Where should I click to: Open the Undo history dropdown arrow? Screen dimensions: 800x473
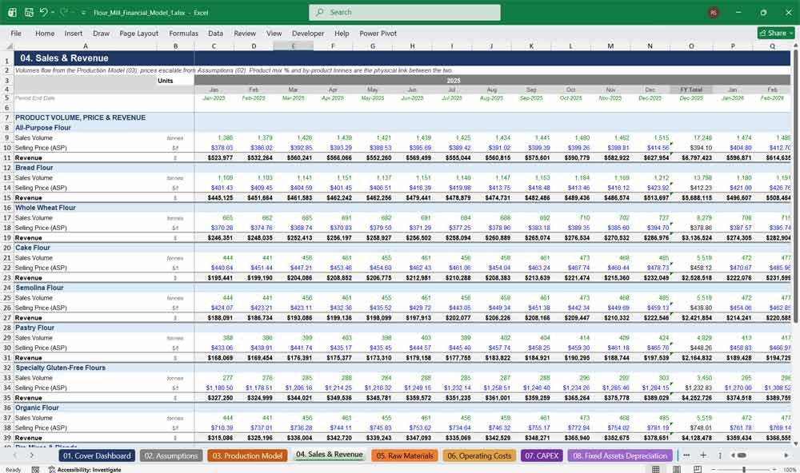tap(53, 13)
